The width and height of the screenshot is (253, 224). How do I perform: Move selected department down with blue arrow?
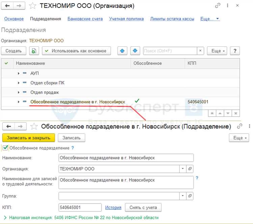[135, 51]
